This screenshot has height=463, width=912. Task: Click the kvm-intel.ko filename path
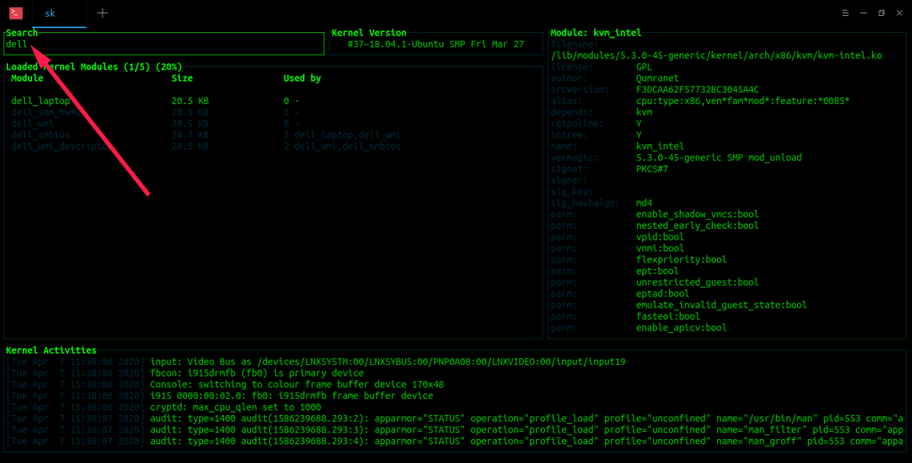(716, 56)
